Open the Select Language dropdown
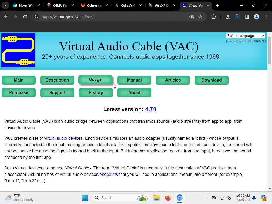The height and width of the screenshot is (204, 272). (x=245, y=36)
